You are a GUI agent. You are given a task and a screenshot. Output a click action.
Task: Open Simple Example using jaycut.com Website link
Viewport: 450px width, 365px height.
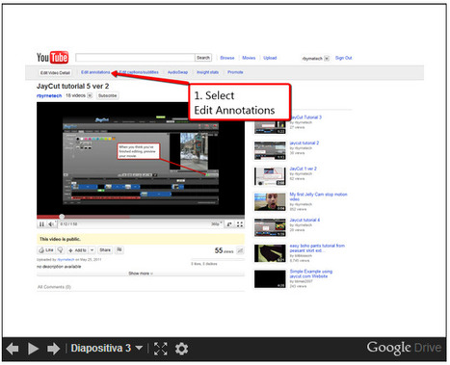[x=311, y=274]
